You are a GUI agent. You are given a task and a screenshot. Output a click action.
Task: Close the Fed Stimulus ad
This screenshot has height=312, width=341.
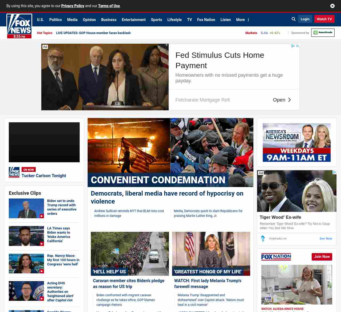click(298, 46)
